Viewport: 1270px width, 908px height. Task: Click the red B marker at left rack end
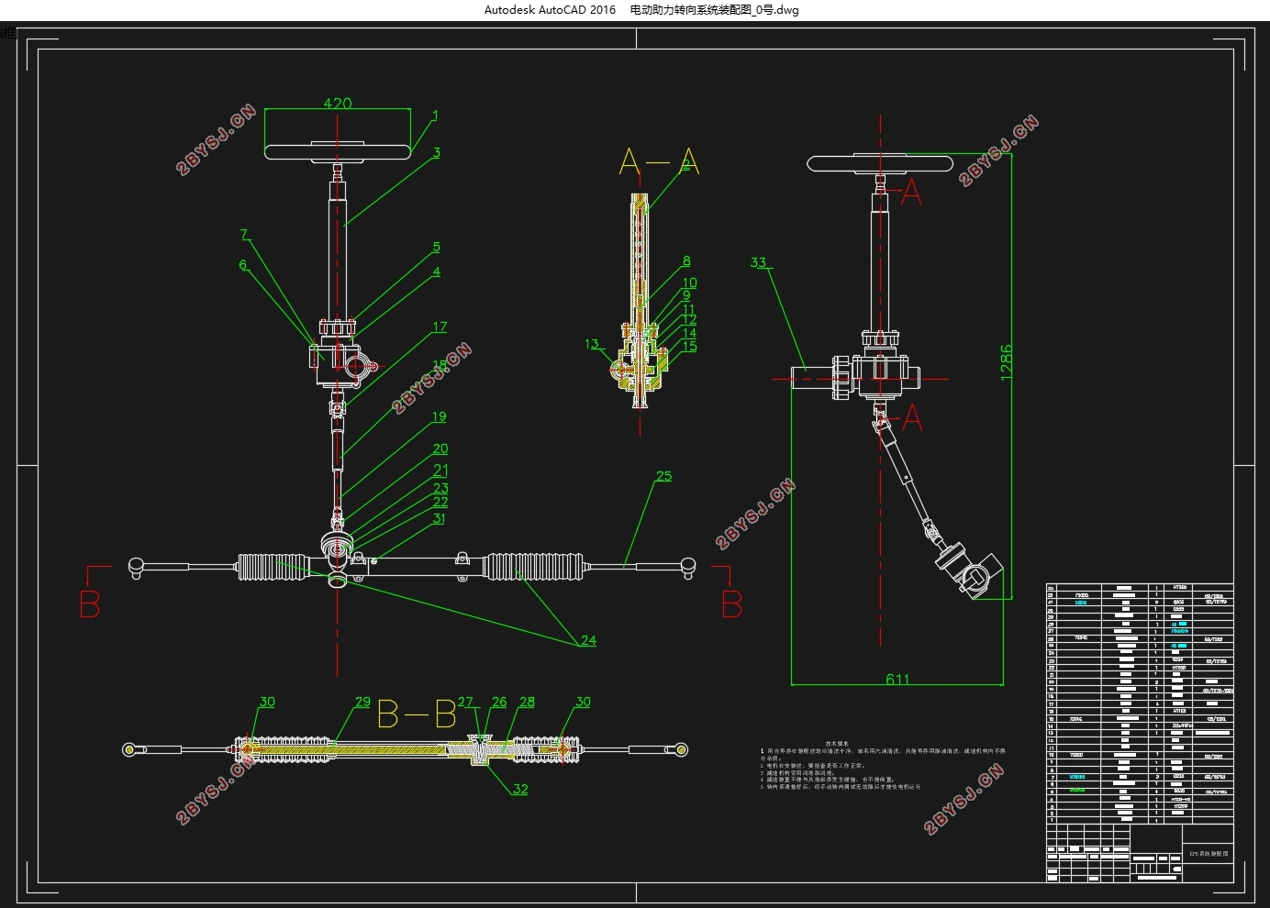coord(90,605)
